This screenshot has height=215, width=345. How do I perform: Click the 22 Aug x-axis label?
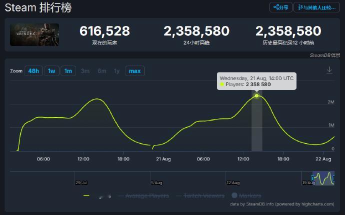pyautogui.click(x=323, y=159)
